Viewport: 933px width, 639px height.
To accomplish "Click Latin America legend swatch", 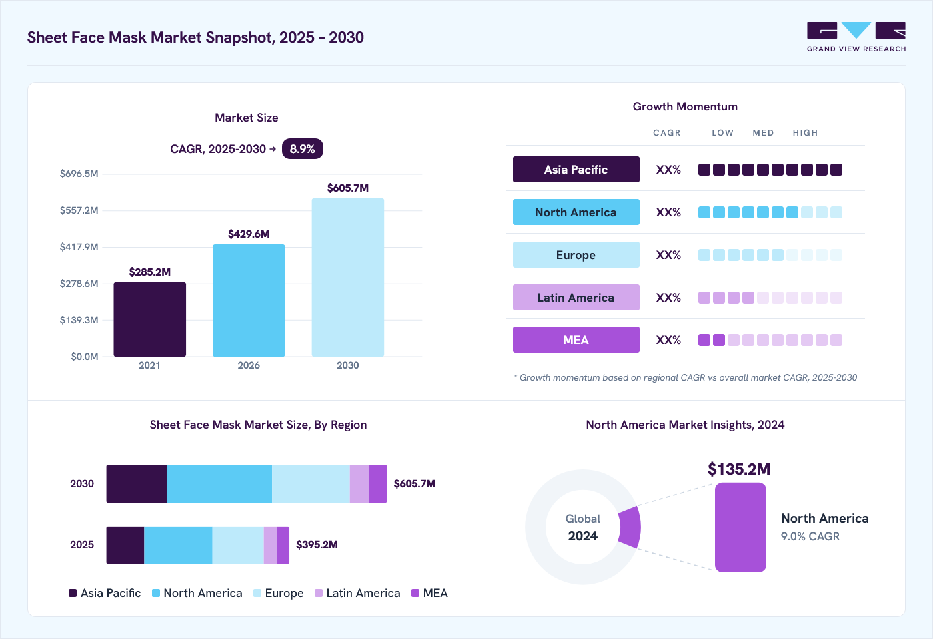I will click(319, 593).
